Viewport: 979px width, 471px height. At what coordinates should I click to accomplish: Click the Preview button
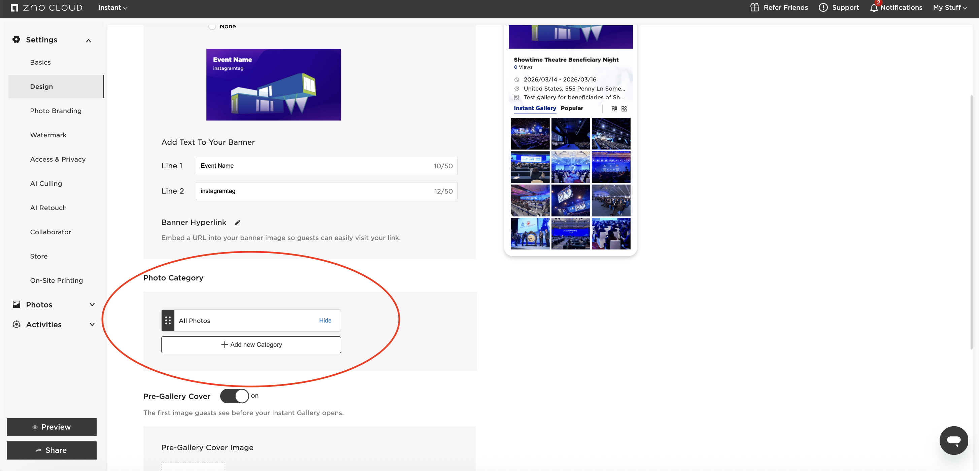coord(52,427)
